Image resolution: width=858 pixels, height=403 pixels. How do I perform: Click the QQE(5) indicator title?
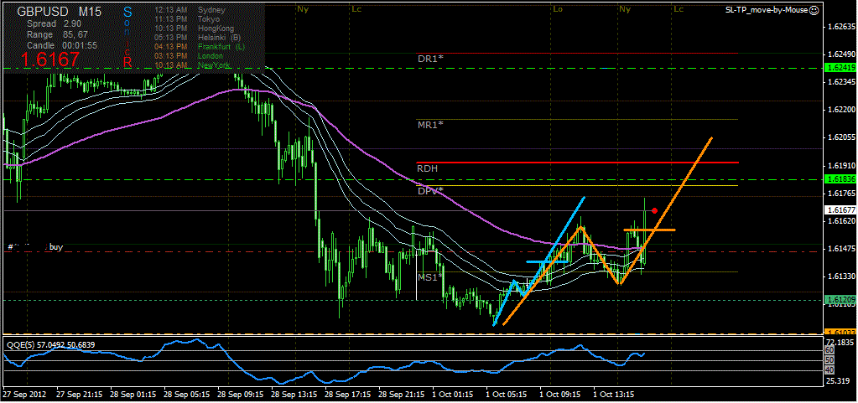pyautogui.click(x=22, y=344)
